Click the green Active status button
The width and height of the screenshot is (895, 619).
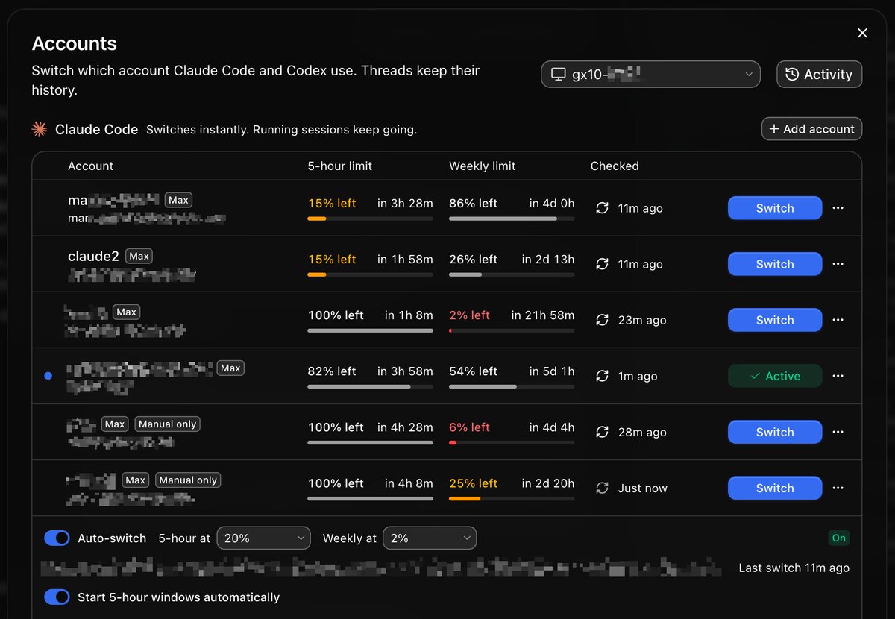775,376
